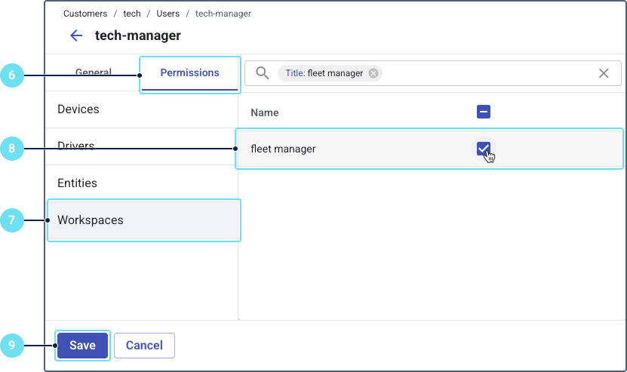Screen dimensions: 627x372
Task: Uncheck the fleet manager checkbox
Action: pos(484,149)
